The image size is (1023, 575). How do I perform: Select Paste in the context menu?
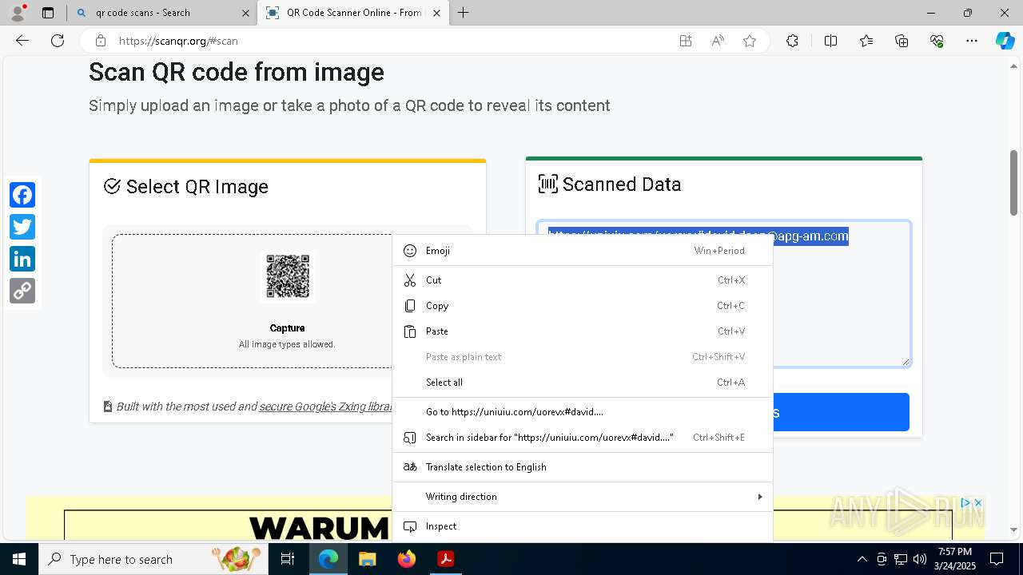(583, 331)
